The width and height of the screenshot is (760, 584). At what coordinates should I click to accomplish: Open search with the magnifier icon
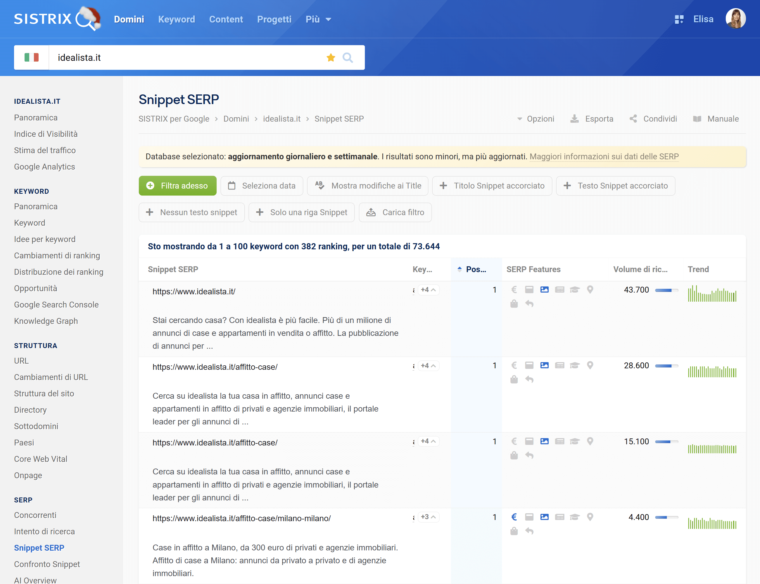348,57
